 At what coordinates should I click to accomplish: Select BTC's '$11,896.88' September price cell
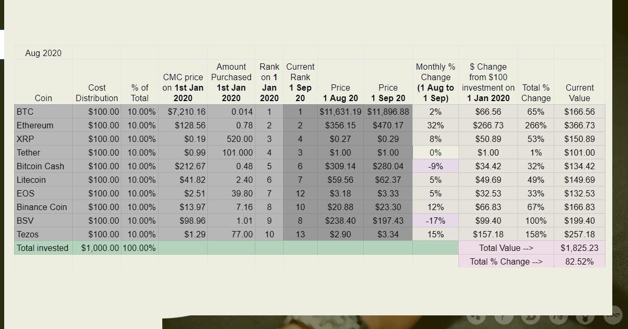[x=388, y=112]
